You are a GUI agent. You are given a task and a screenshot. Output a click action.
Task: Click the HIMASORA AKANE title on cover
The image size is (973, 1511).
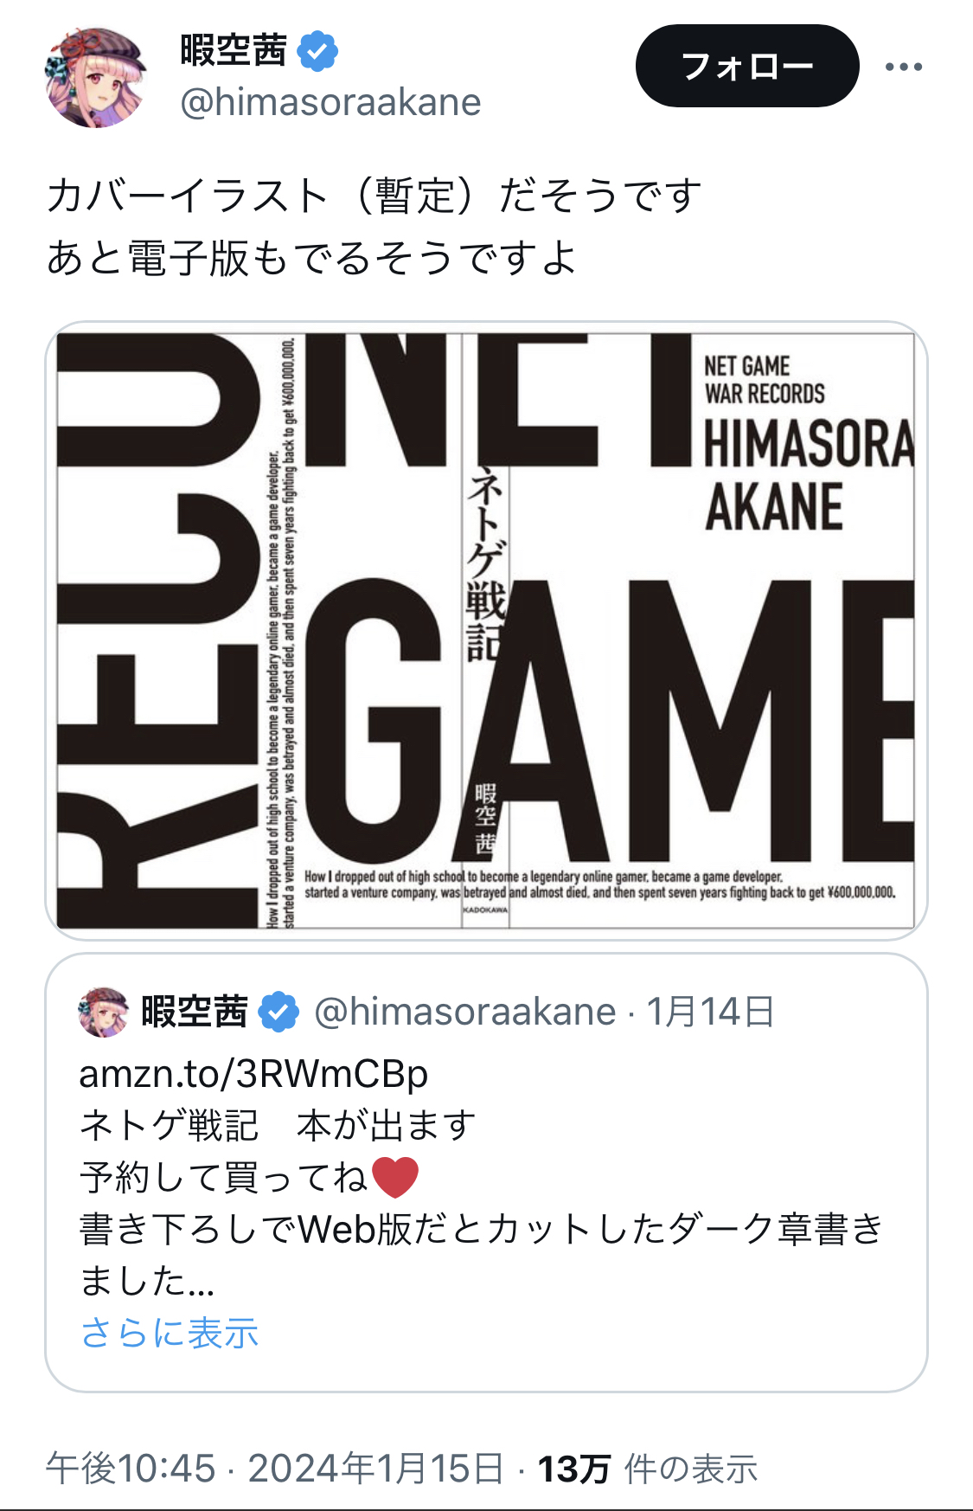(x=808, y=475)
